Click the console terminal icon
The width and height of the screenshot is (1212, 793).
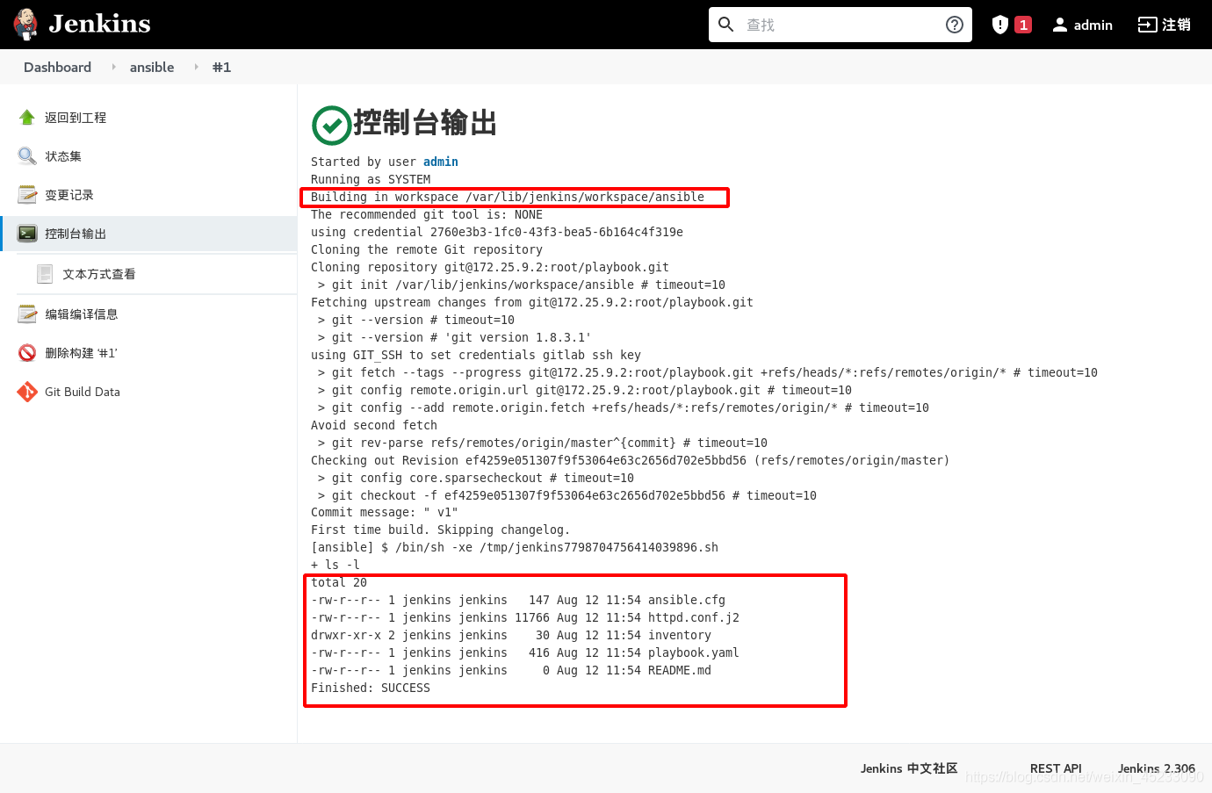point(27,234)
